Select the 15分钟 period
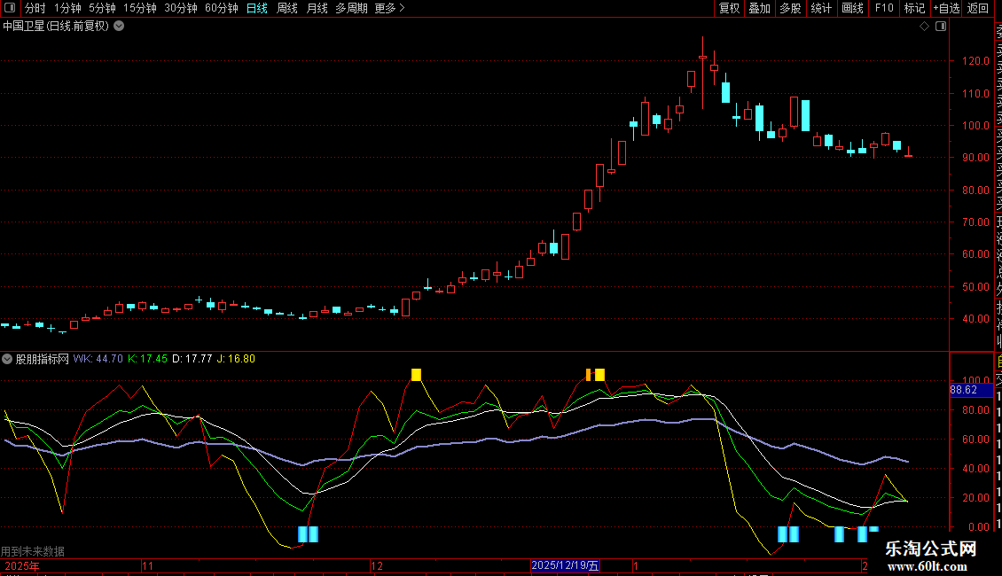Image resolution: width=1002 pixels, height=576 pixels. pos(140,8)
